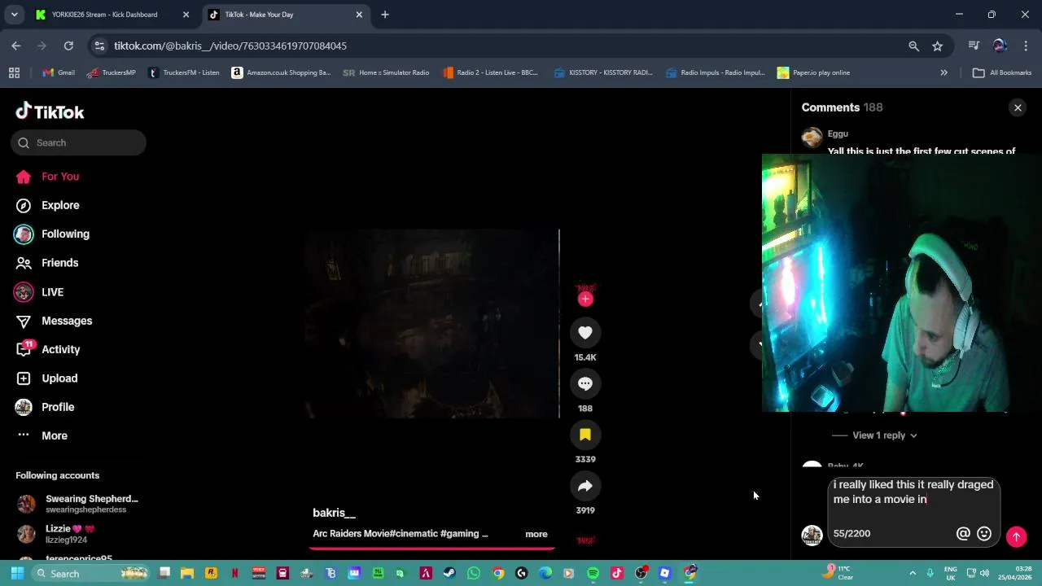
Task: Click #gaming hashtag in caption
Action: [460, 534]
